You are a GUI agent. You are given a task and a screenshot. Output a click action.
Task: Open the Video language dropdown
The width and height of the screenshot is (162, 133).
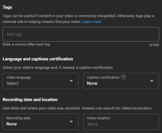[x=41, y=81]
